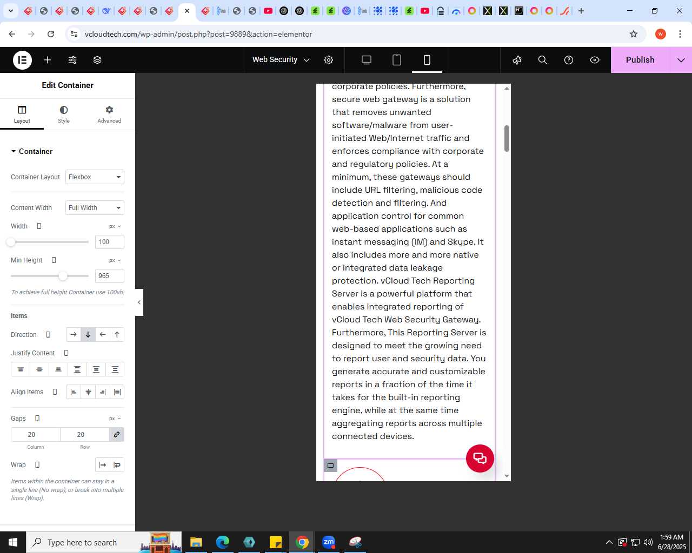Open Container Layout Flexbox dropdown
Screen dimensions: 692x553
(x=95, y=177)
